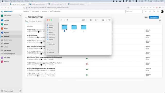Select Documents in Finder sidebar

52,35
